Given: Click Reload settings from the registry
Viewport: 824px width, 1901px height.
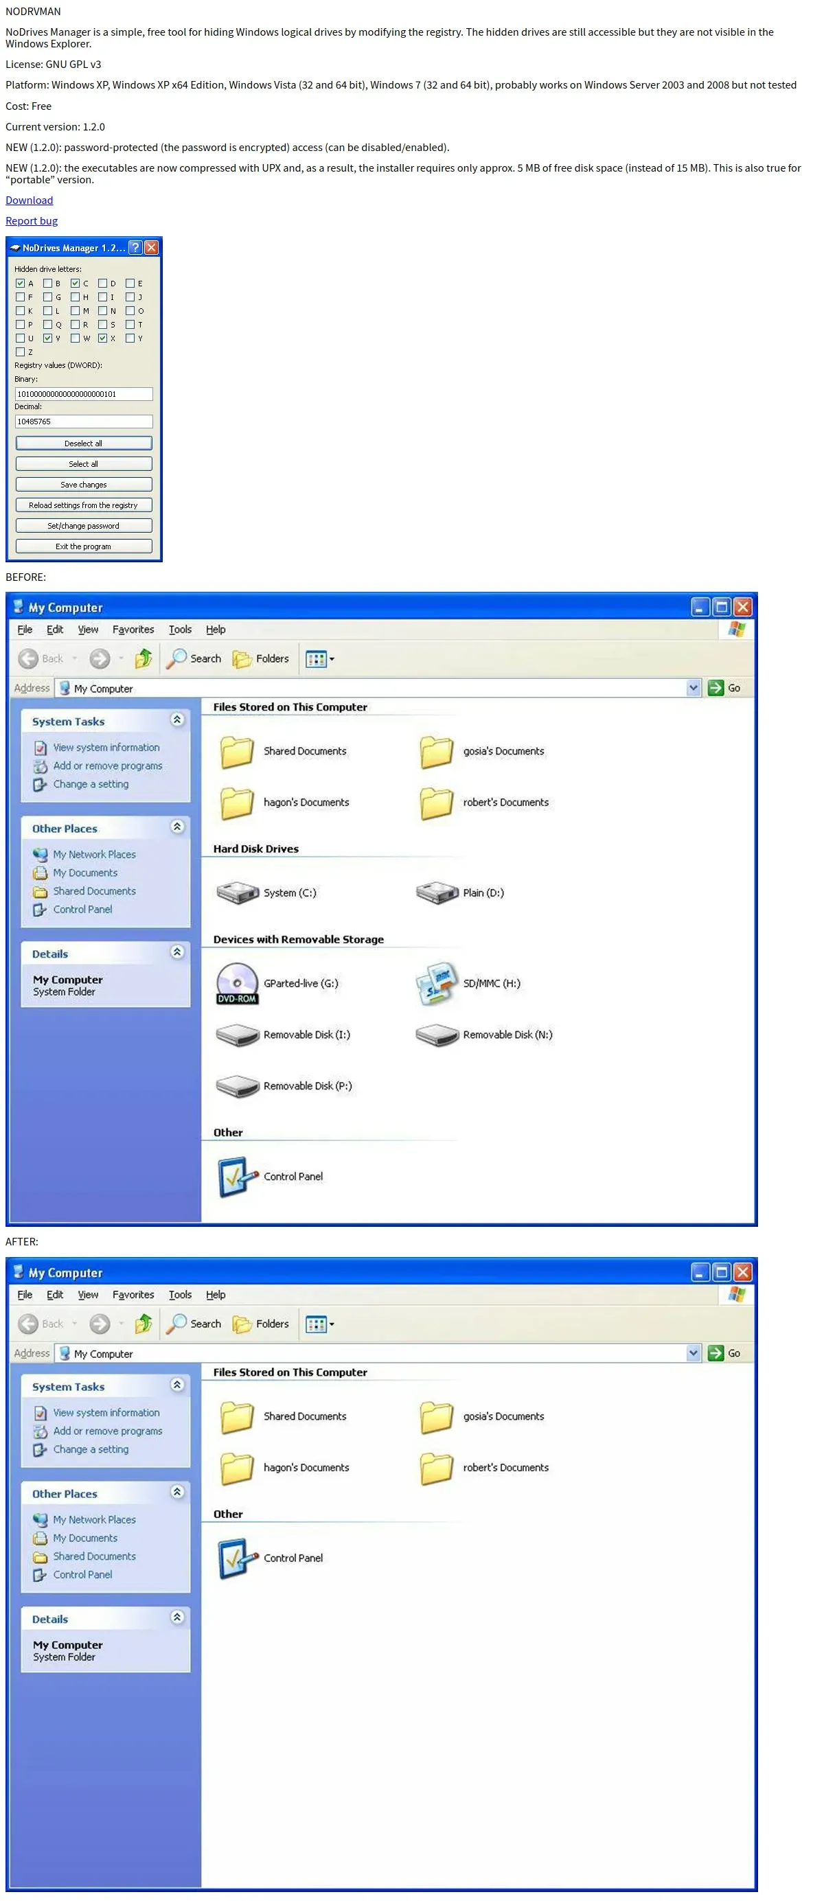Looking at the screenshot, I should [84, 505].
